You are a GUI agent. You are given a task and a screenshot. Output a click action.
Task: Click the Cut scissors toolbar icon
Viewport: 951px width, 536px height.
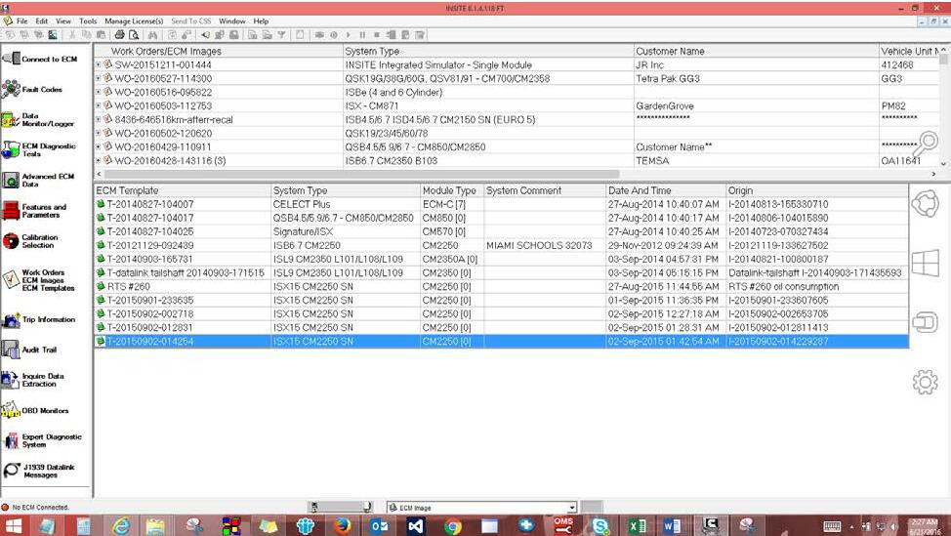[72, 35]
